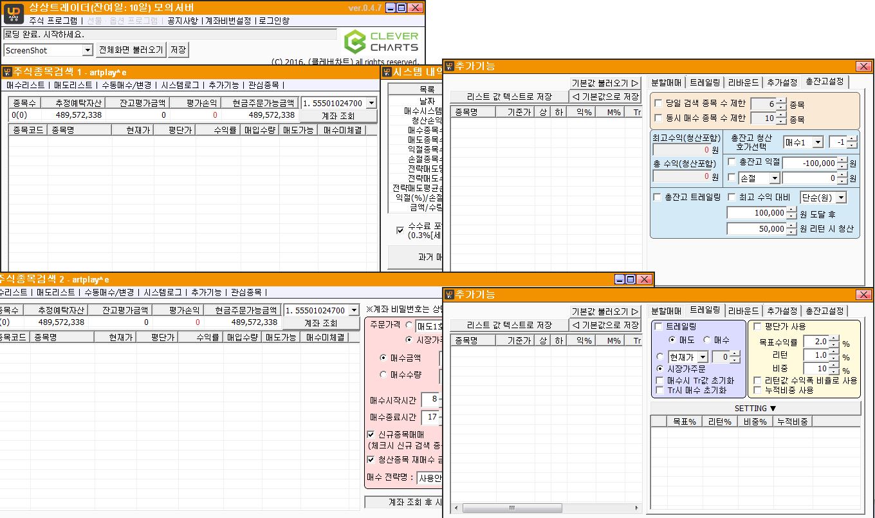
Task: Switch to 분할매매 tab in upper 추가기능
Action: pyautogui.click(x=667, y=82)
